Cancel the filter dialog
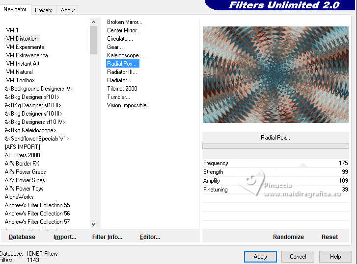The image size is (357, 264). 298,257
